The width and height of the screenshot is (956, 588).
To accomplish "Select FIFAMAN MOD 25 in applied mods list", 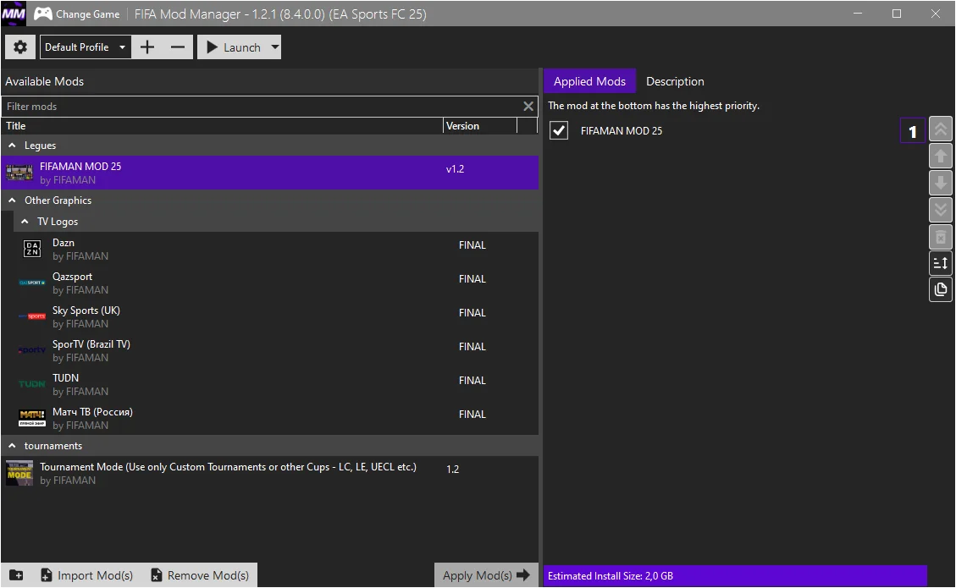I will tap(735, 130).
